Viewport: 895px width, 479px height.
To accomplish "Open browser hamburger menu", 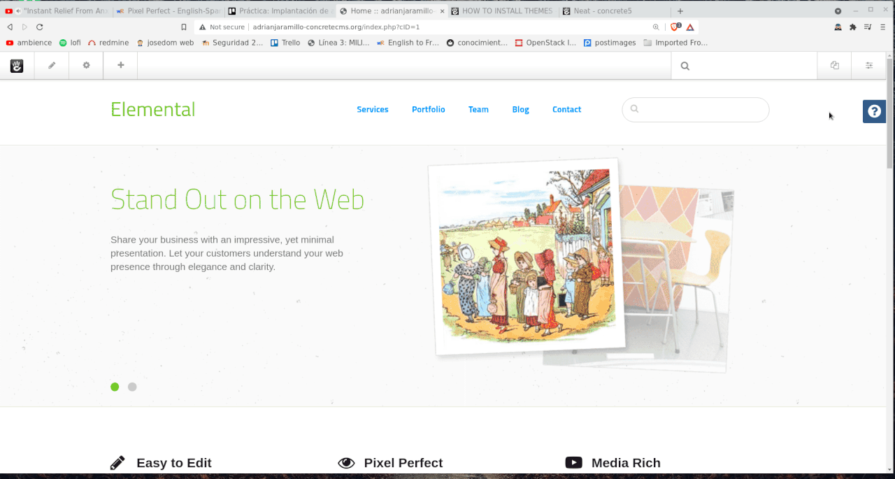I will point(884,27).
